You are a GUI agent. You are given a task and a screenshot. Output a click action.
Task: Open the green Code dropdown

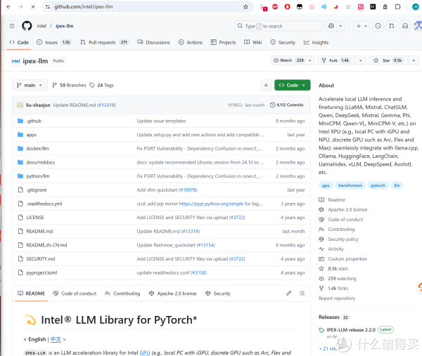[x=292, y=85]
